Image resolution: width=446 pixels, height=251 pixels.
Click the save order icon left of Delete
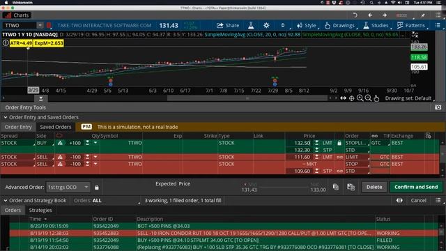point(351,187)
